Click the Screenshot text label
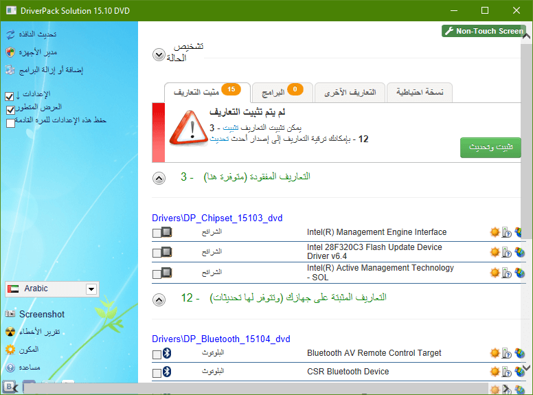 pyautogui.click(x=42, y=314)
